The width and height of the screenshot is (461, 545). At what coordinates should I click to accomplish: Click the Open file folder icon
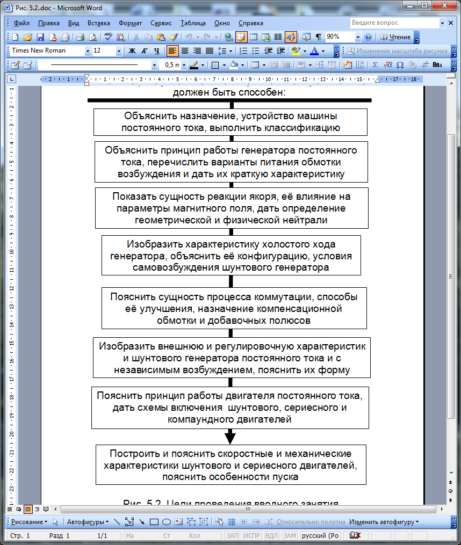point(28,37)
